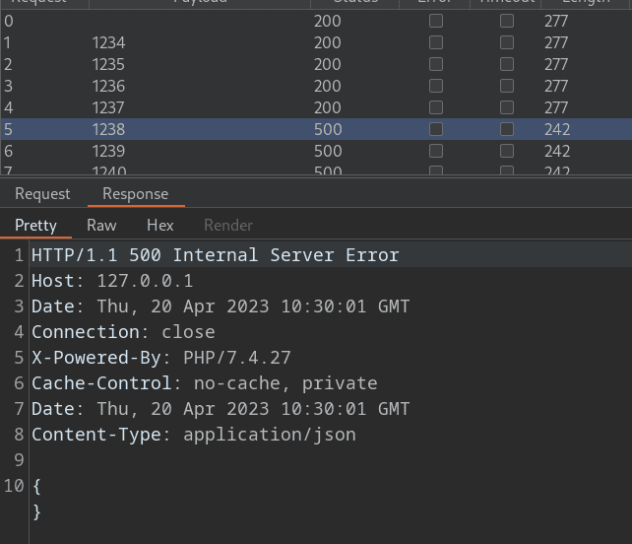Toggle Timeout checkbox for payload 1236

coord(507,86)
